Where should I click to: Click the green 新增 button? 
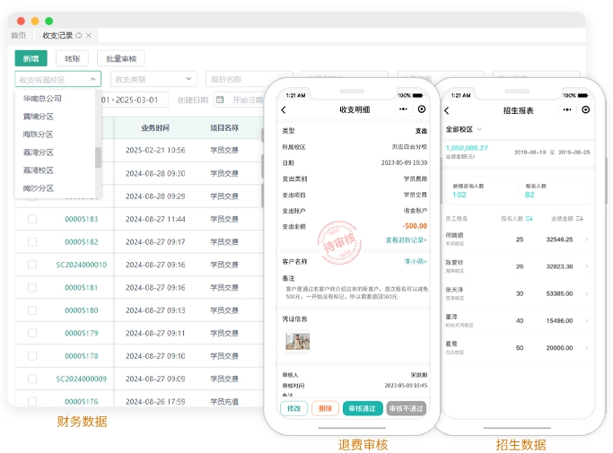(x=31, y=58)
